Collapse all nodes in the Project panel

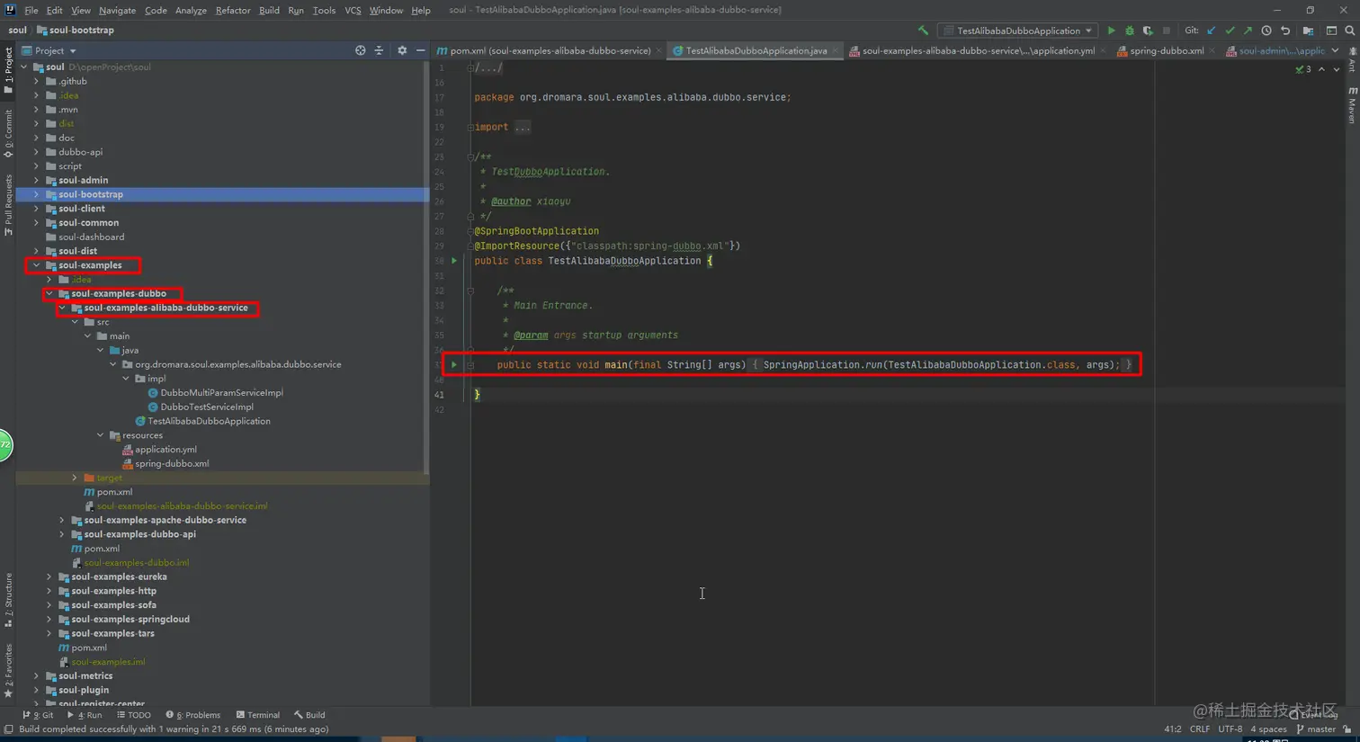point(379,50)
